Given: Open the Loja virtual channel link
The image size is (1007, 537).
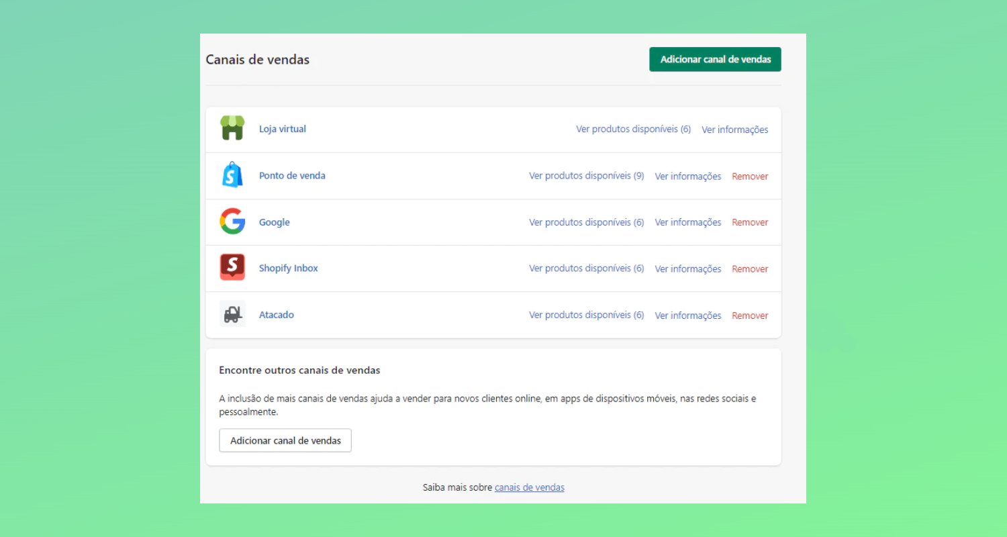Looking at the screenshot, I should (x=283, y=129).
